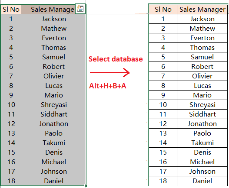The width and height of the screenshot is (229, 188).
Task: Click the Johnson cell in the left table
Action: [54, 172]
